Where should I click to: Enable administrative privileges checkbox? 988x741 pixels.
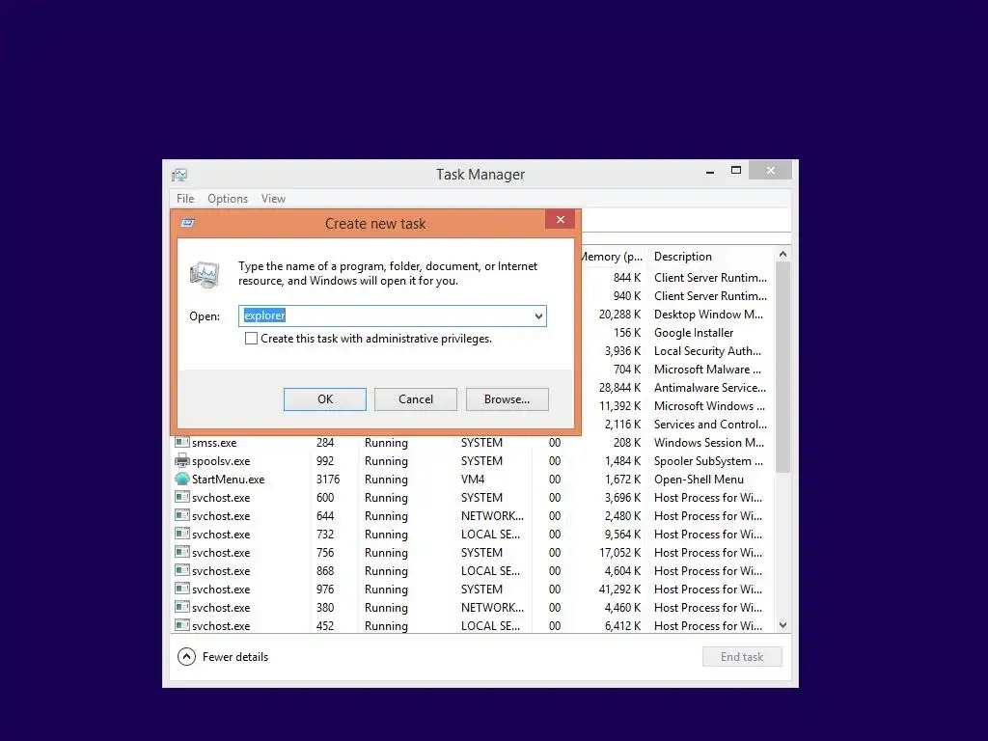(x=252, y=339)
